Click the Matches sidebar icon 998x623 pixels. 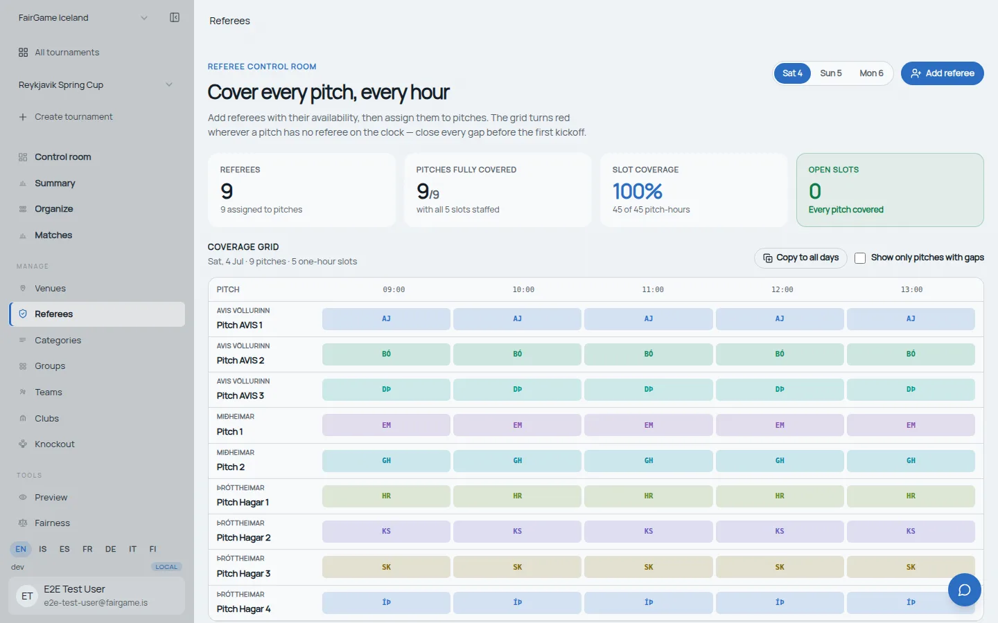pyautogui.click(x=23, y=235)
